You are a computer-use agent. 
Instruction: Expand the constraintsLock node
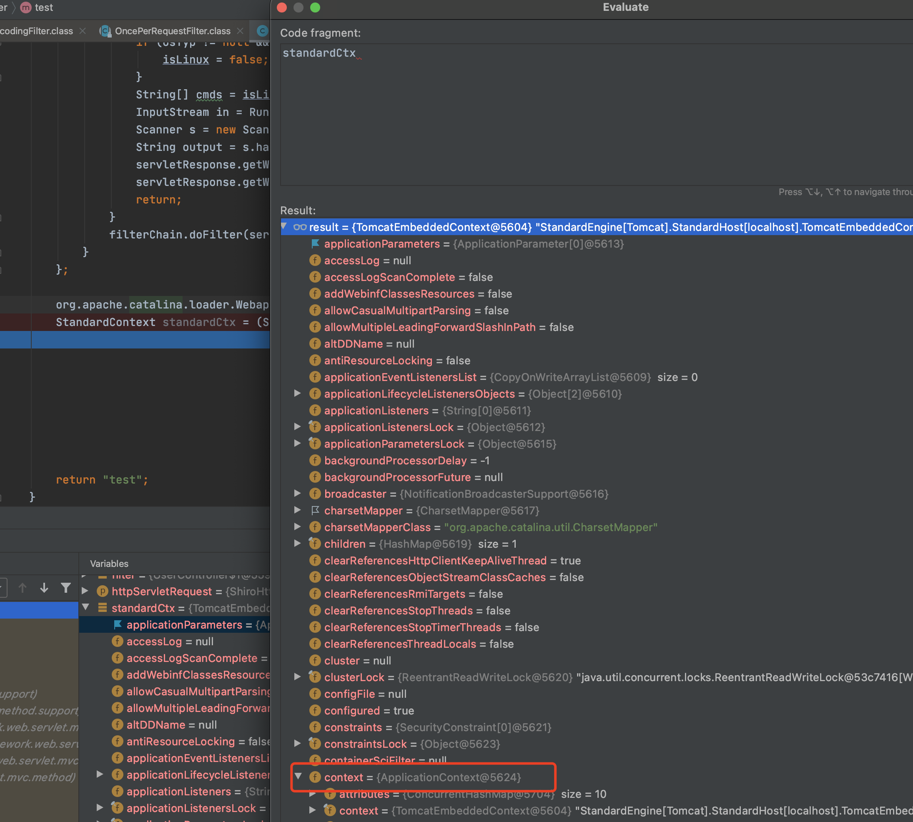click(297, 743)
